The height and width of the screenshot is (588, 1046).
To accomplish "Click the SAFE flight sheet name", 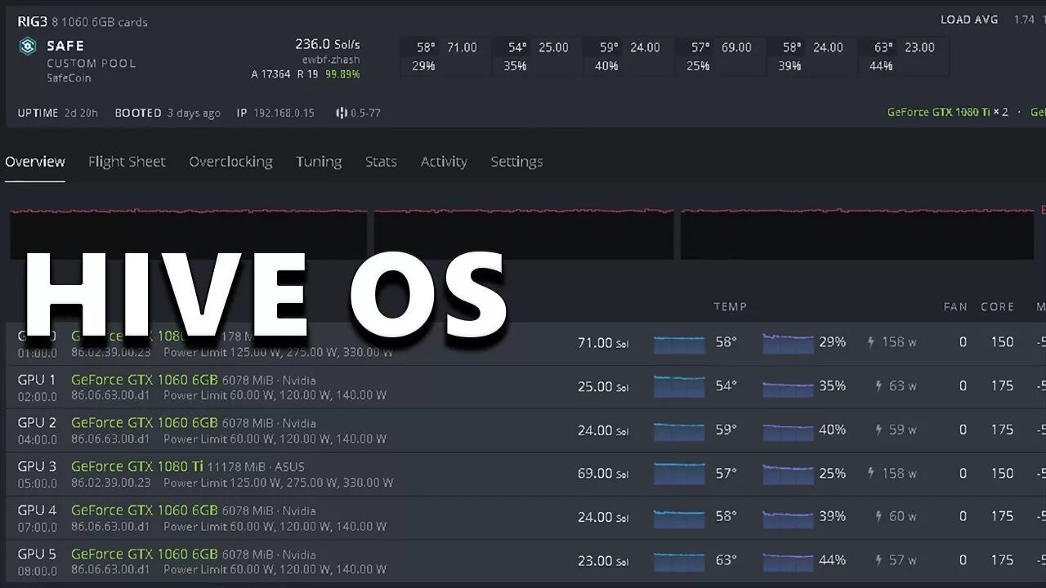I will pyautogui.click(x=65, y=46).
